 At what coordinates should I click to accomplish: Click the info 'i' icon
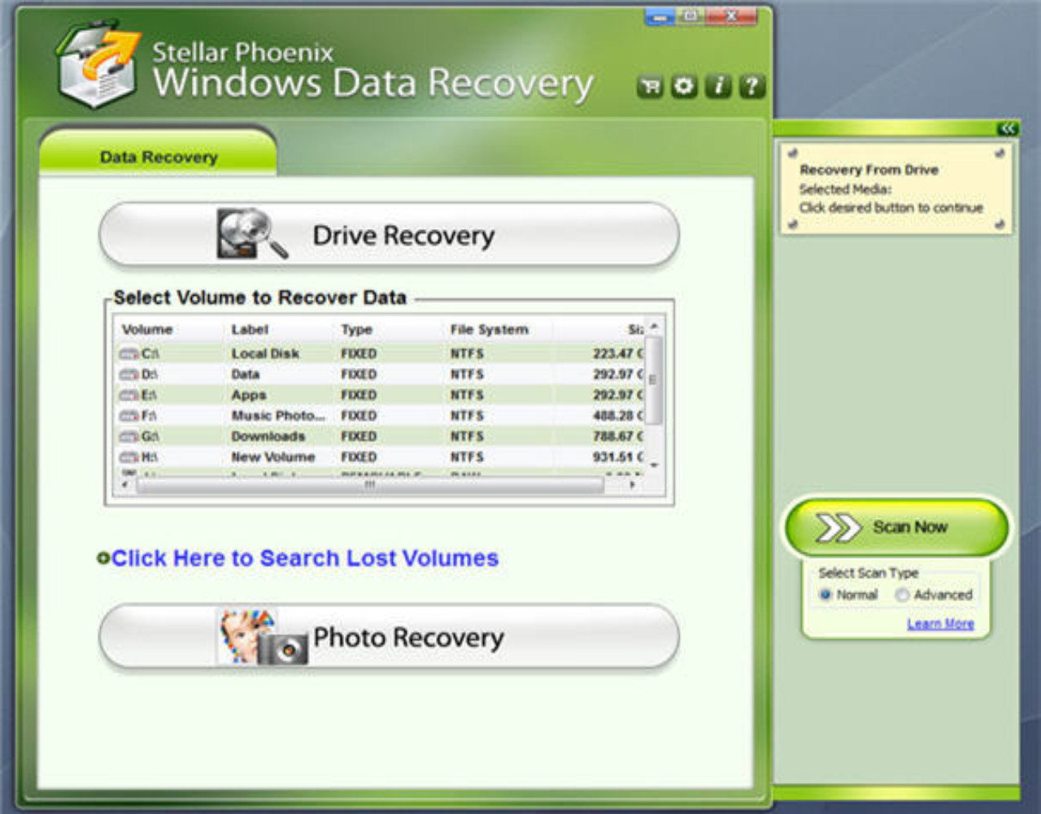[718, 86]
